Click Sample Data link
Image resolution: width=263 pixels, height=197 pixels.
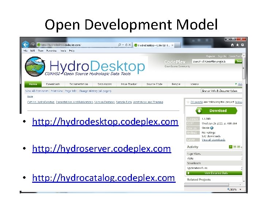click(x=124, y=102)
